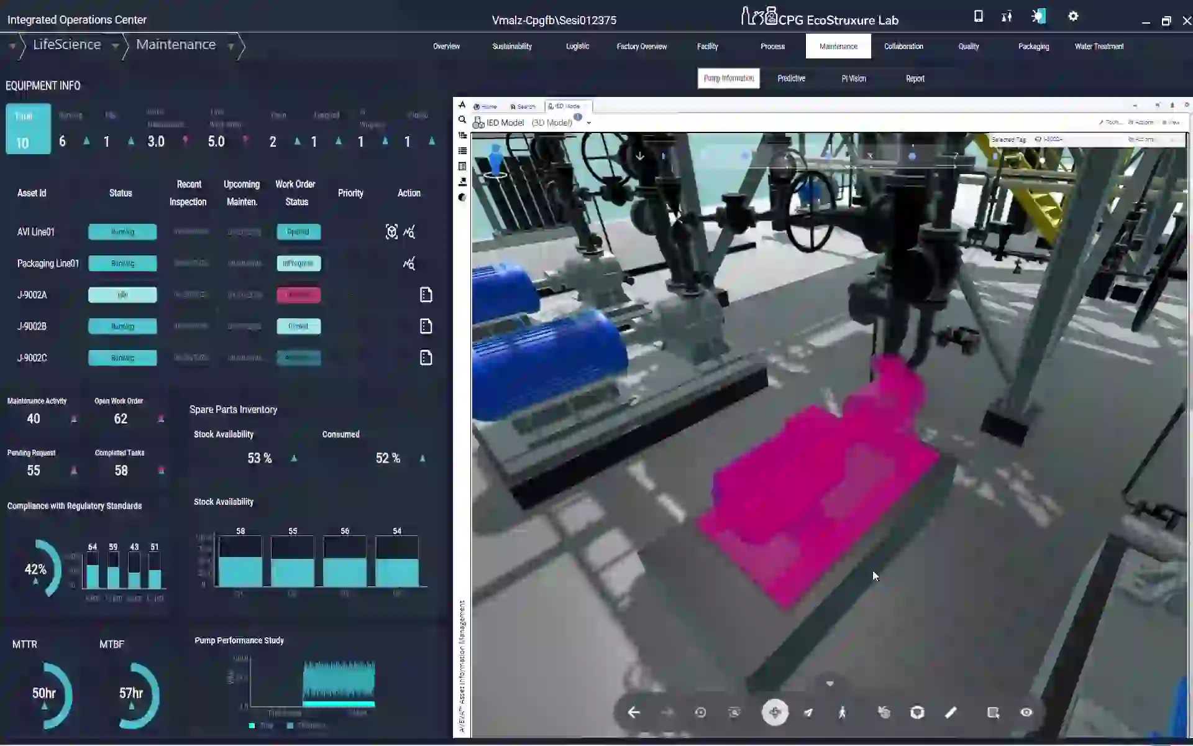Select the Pump Information sub-tab
Viewport: 1193px width, 746px height.
[x=728, y=78]
